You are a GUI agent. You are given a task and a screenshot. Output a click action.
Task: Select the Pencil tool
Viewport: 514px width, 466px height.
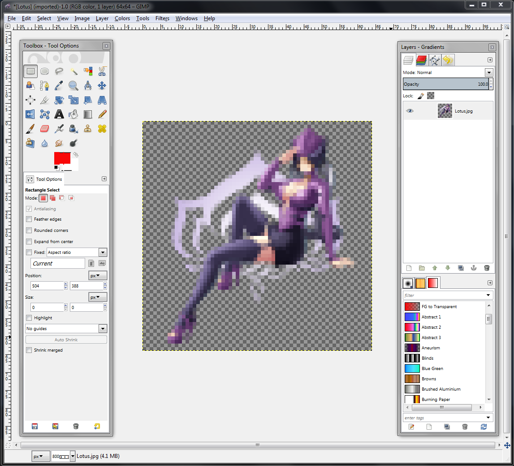102,114
